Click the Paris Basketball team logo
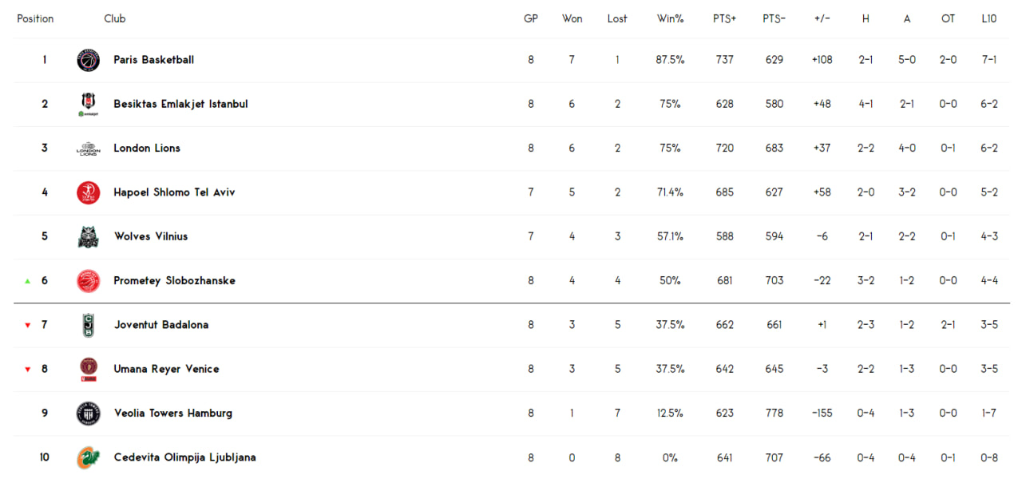 [x=89, y=60]
